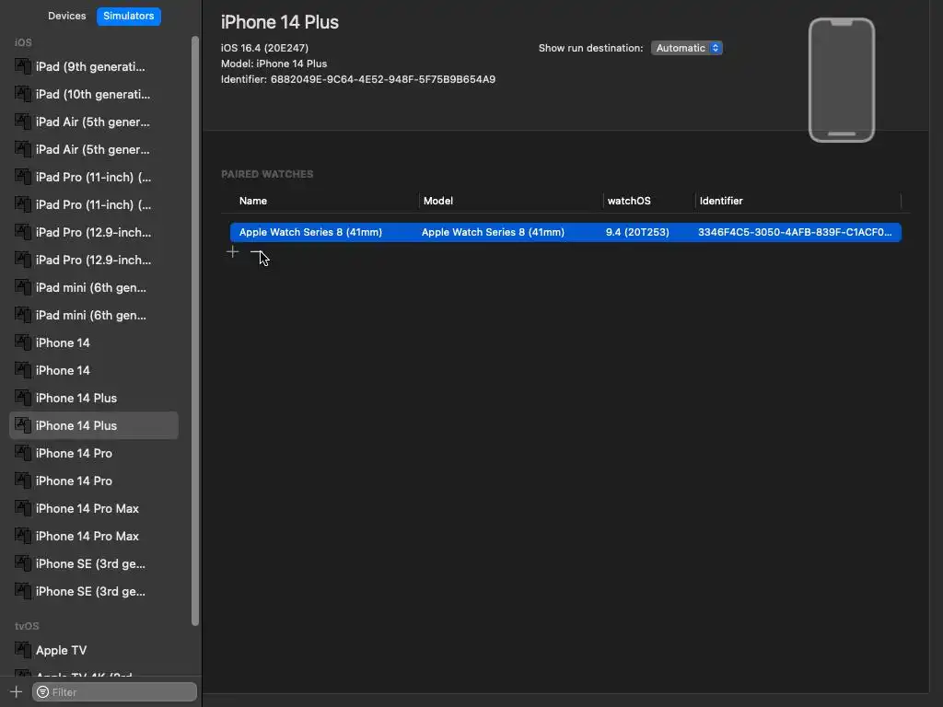Click the watchOS column header
This screenshot has width=943, height=707.
tap(628, 201)
